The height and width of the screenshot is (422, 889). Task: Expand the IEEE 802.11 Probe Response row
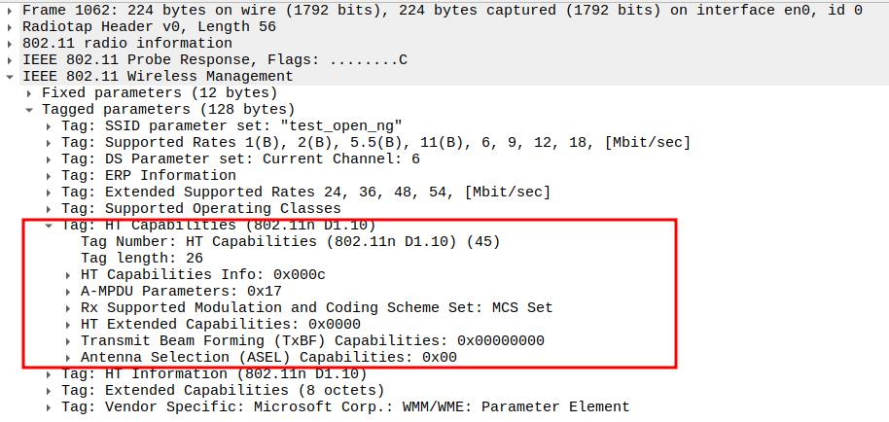coord(10,59)
